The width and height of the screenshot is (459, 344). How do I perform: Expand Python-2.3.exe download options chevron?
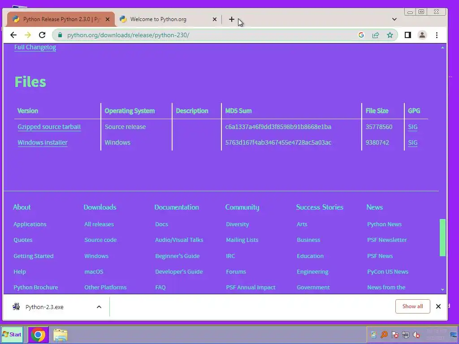[99, 307]
